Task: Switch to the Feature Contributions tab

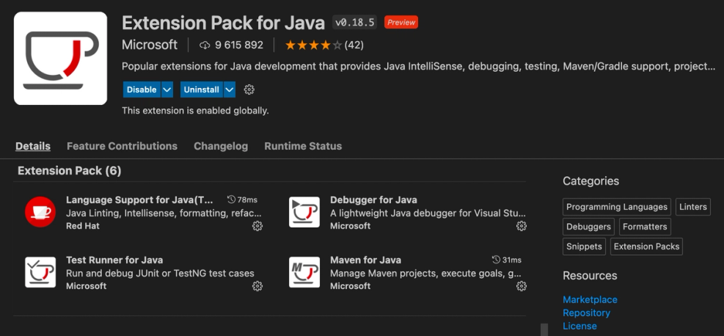Action: (x=122, y=146)
